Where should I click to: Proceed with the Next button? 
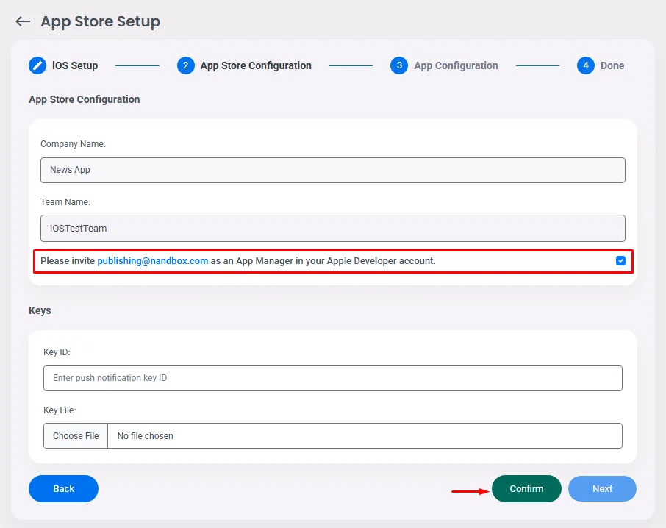coord(602,488)
